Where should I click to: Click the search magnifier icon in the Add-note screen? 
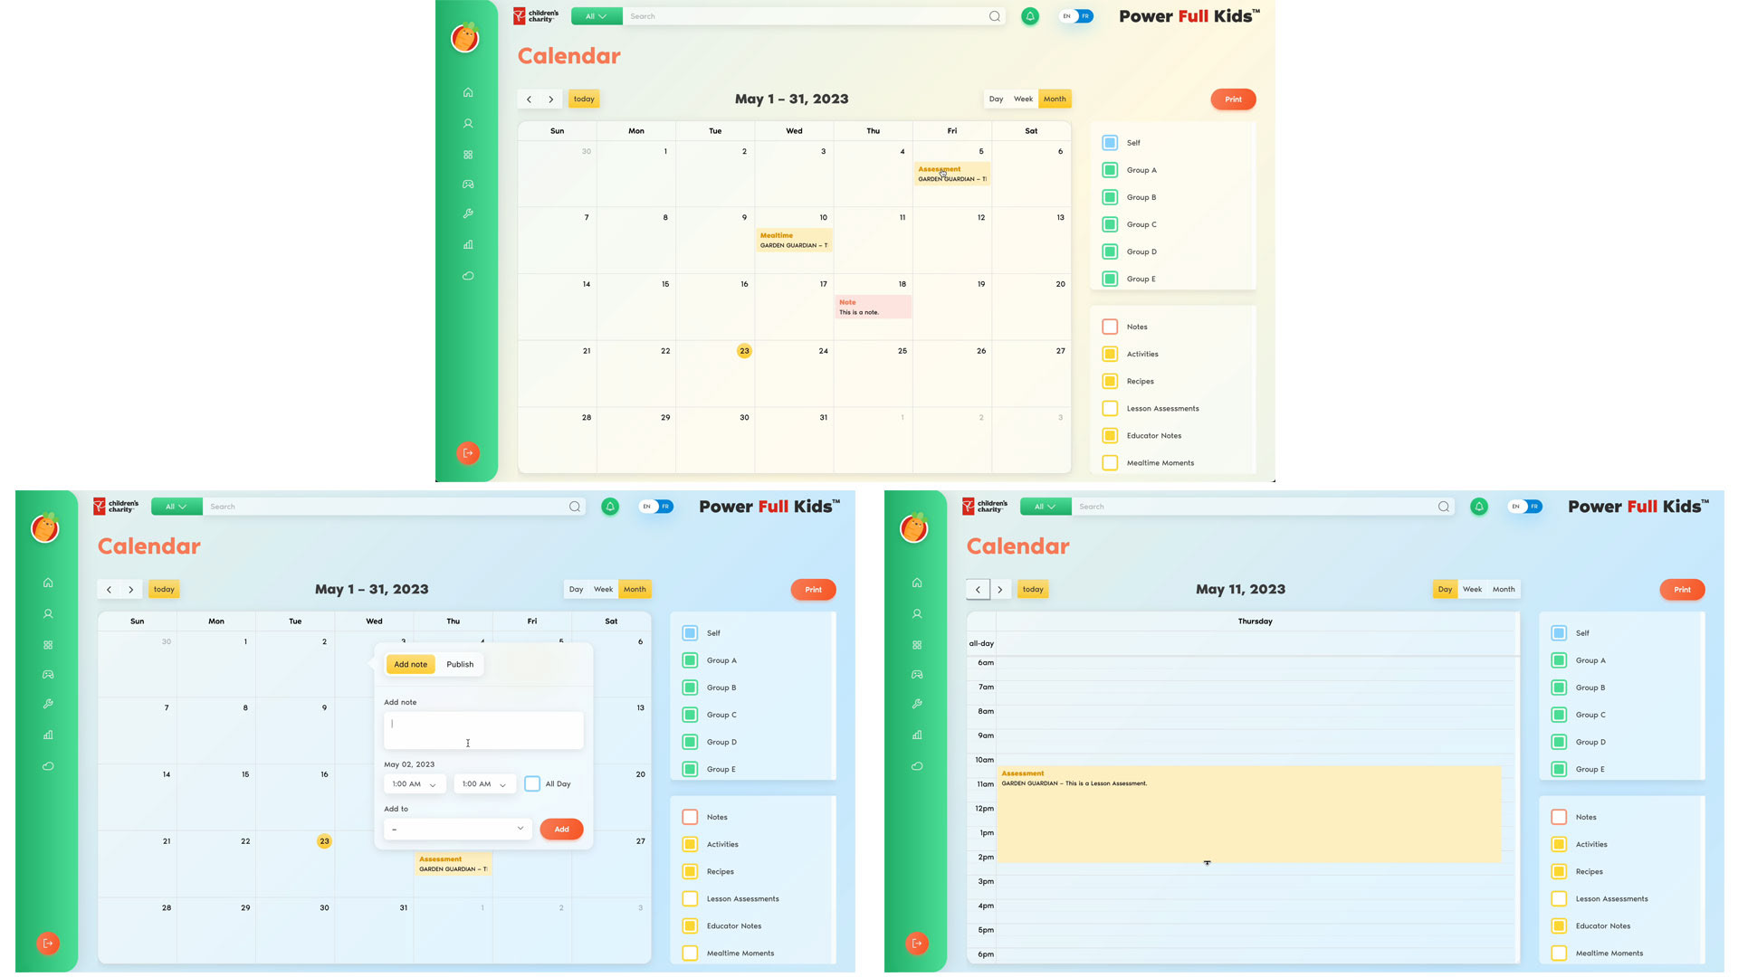tap(575, 507)
